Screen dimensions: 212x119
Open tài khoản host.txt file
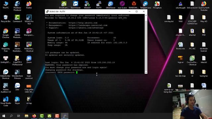tap(204, 47)
